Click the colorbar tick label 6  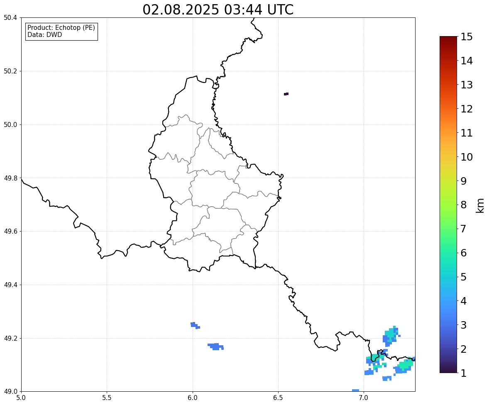[464, 253]
